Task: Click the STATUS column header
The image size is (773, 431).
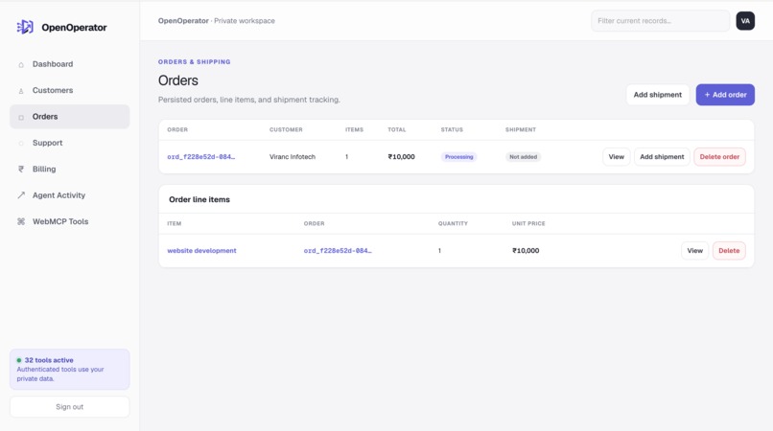Action: pyautogui.click(x=452, y=129)
